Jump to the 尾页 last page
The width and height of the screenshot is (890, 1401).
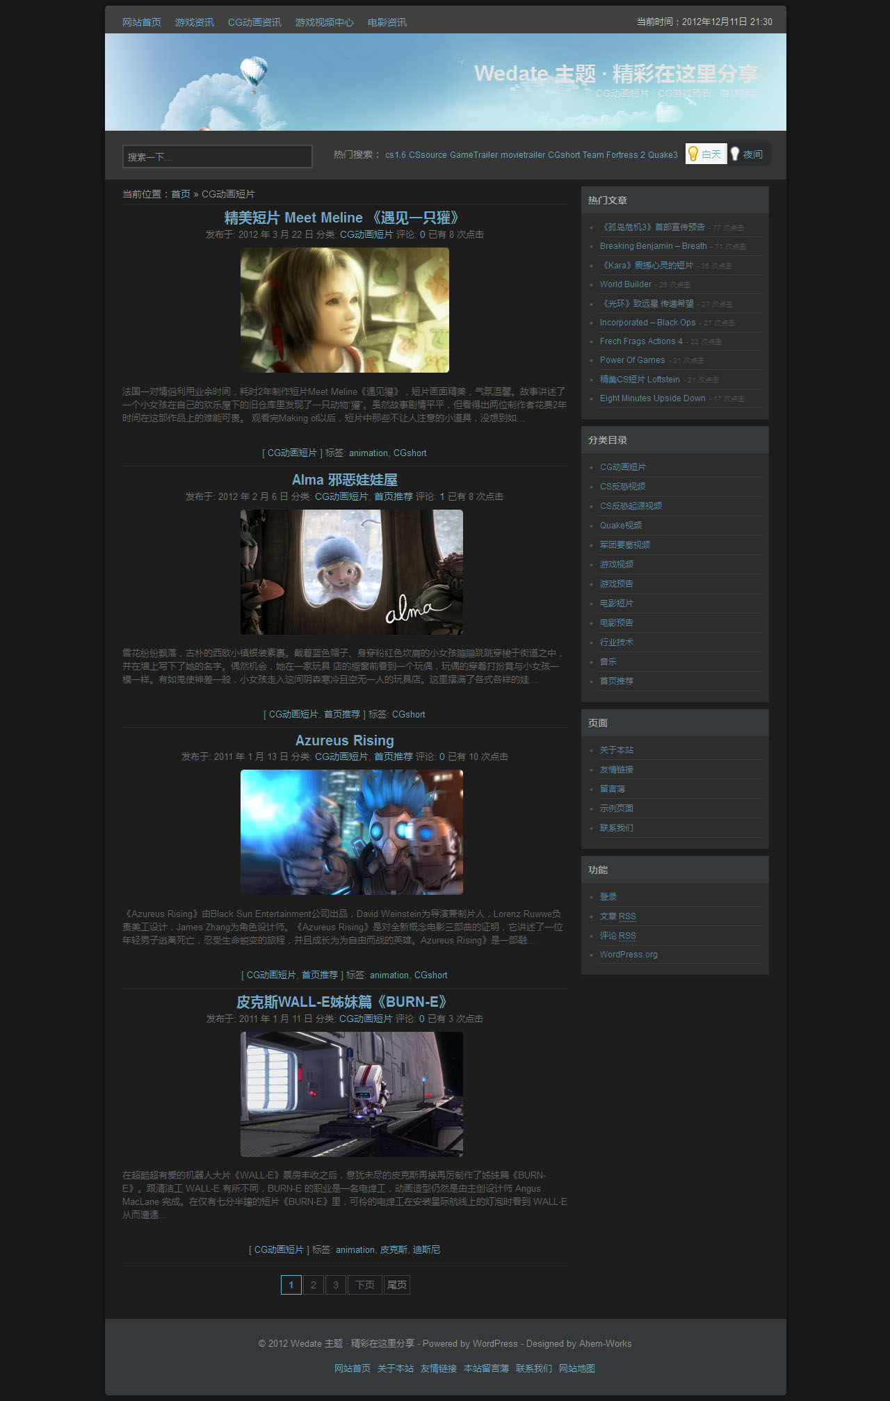[397, 1285]
